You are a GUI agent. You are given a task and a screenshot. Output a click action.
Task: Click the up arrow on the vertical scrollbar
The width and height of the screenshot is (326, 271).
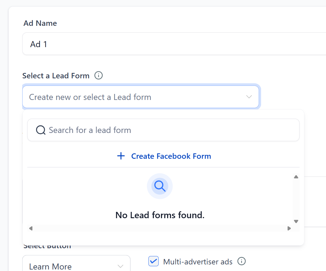click(x=296, y=176)
